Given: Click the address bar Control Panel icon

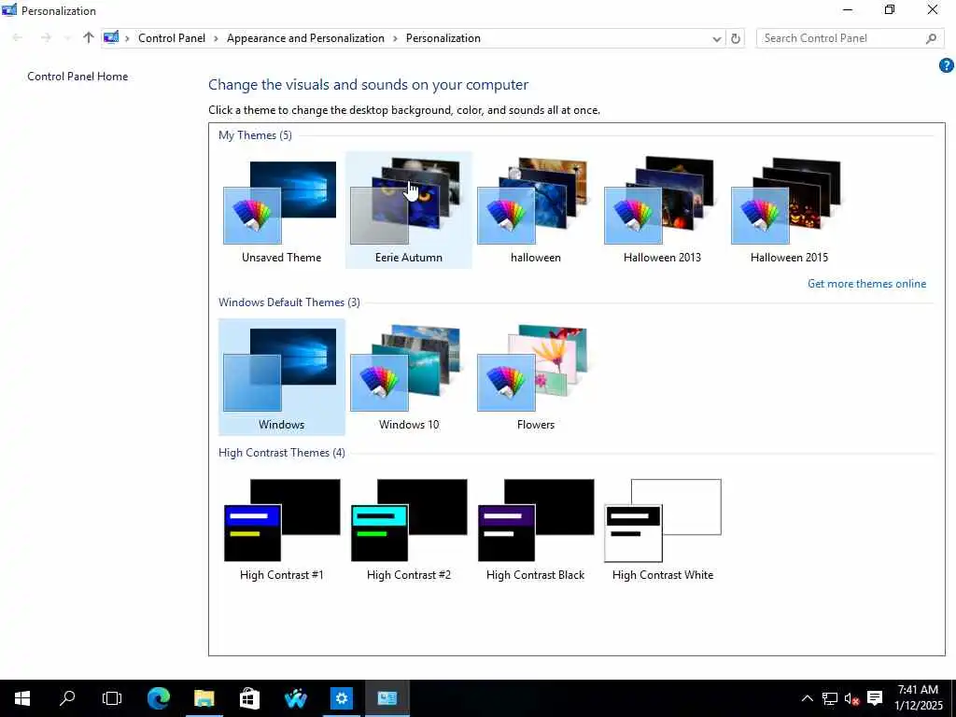Looking at the screenshot, I should (111, 37).
